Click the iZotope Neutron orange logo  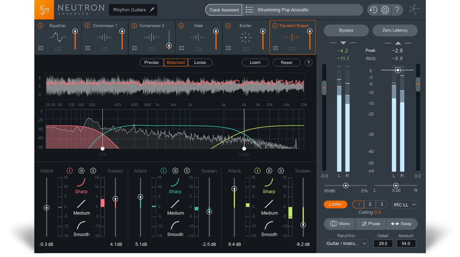click(44, 10)
